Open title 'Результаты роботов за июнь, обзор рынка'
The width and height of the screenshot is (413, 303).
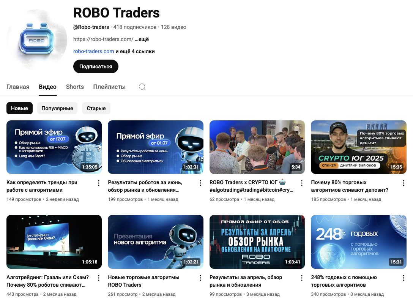click(145, 186)
